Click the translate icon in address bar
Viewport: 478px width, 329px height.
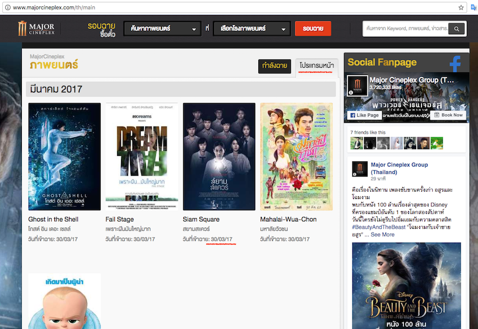click(x=474, y=7)
